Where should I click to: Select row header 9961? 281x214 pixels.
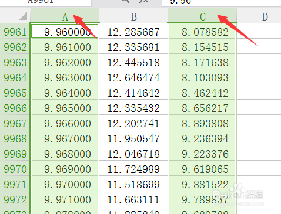15,32
